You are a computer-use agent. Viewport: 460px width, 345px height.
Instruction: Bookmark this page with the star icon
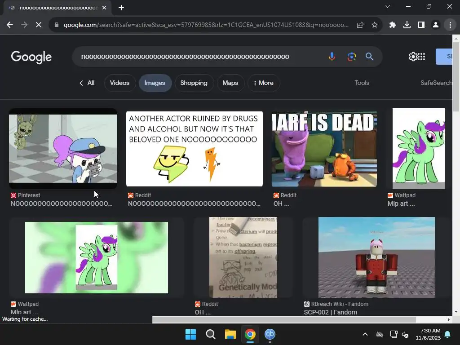coord(375,25)
